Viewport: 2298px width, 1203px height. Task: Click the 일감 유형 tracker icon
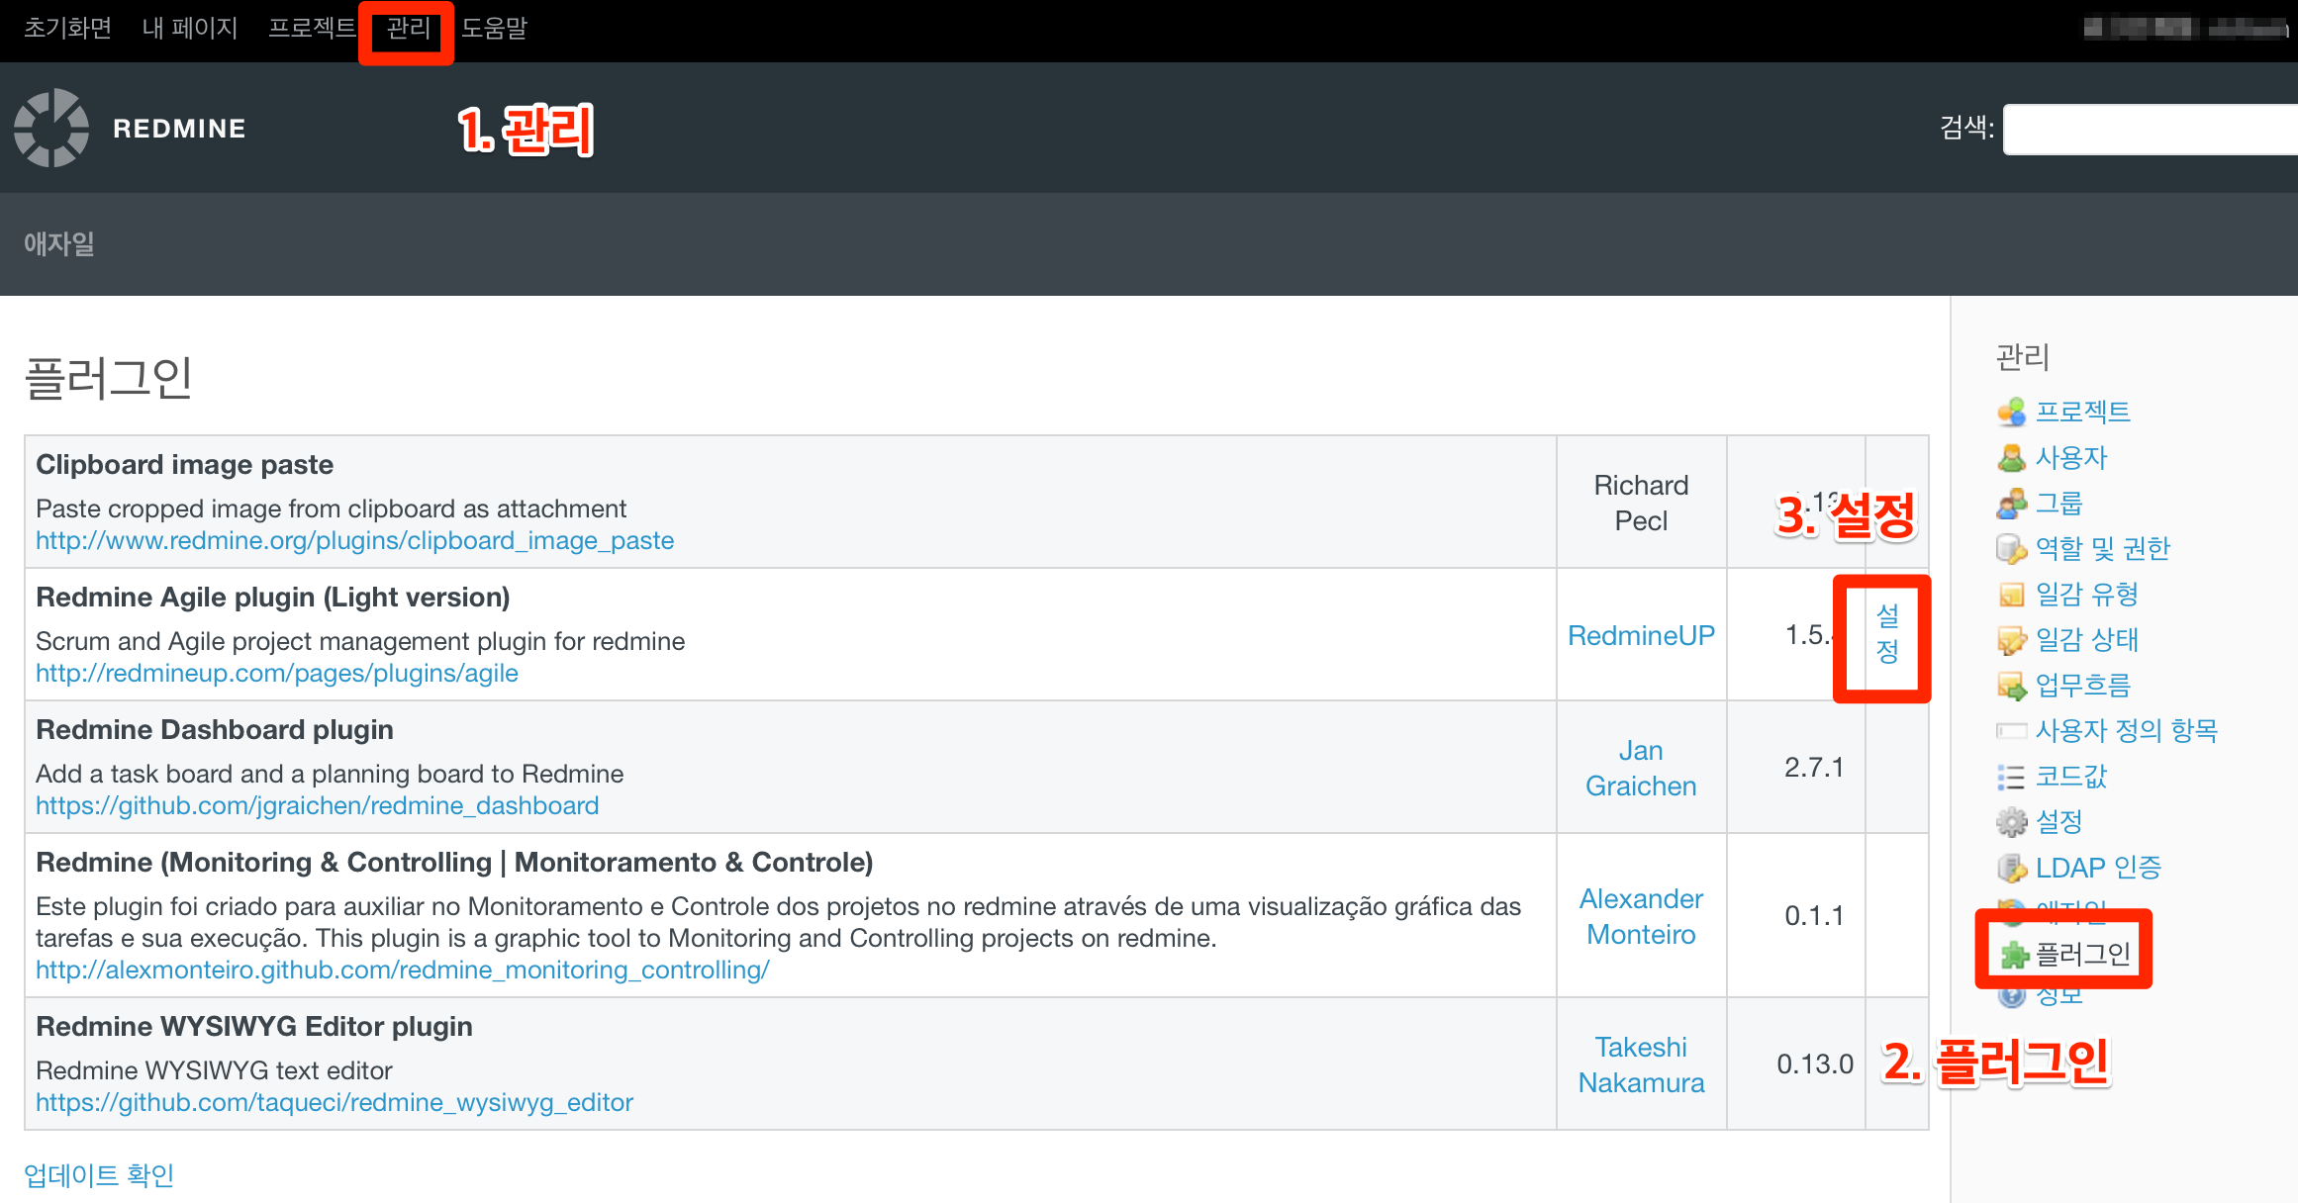2011,595
